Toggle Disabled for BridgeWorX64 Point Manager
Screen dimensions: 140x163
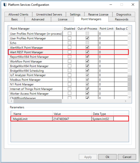[70, 66]
